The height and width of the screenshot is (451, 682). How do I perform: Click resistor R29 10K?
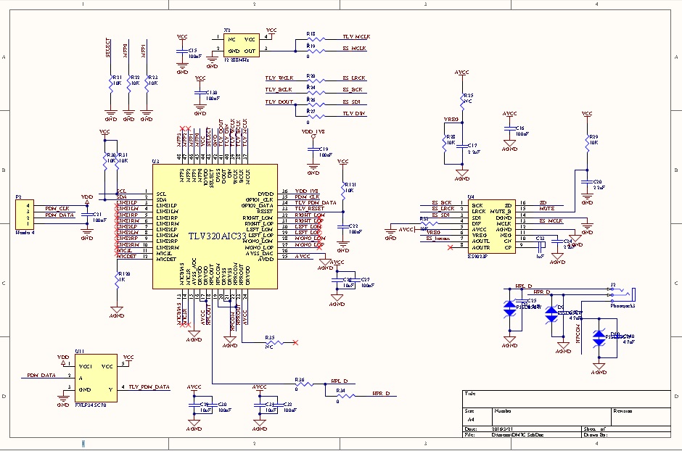[587, 143]
